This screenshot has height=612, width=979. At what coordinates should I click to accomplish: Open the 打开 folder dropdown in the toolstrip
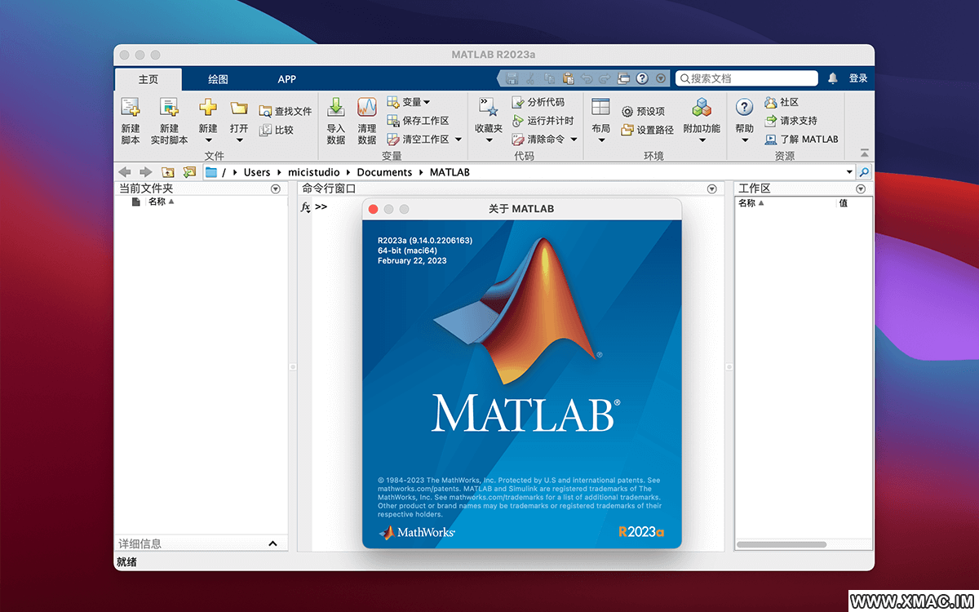239,120
